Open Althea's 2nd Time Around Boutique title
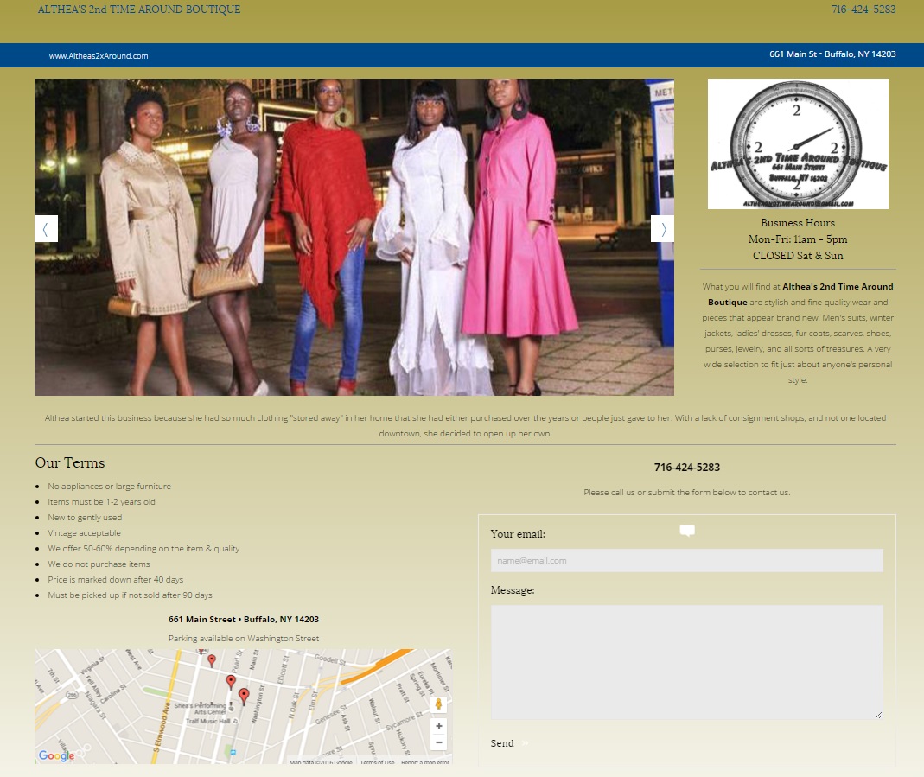Image resolution: width=924 pixels, height=777 pixels. click(x=139, y=10)
